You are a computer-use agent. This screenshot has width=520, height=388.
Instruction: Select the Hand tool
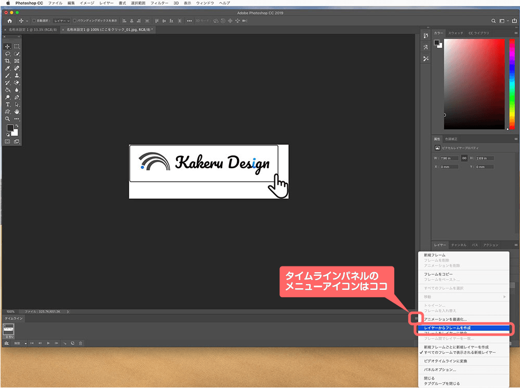(17, 112)
